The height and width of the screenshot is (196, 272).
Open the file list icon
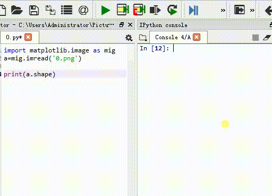(x=66, y=10)
